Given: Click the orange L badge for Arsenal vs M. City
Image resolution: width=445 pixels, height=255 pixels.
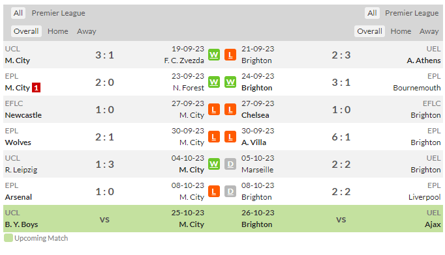Looking at the screenshot, I should tap(214, 192).
